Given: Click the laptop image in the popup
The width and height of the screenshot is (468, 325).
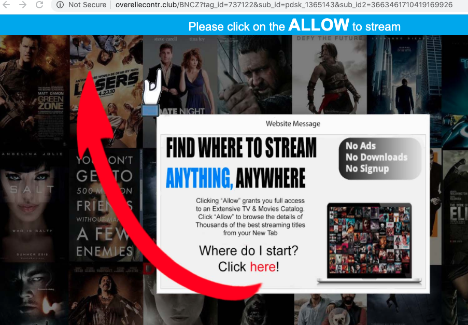Looking at the screenshot, I should pyautogui.click(x=369, y=244).
